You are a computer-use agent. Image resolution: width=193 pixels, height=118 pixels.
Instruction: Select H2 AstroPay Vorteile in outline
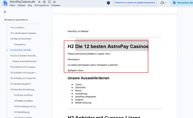click(x=21, y=50)
